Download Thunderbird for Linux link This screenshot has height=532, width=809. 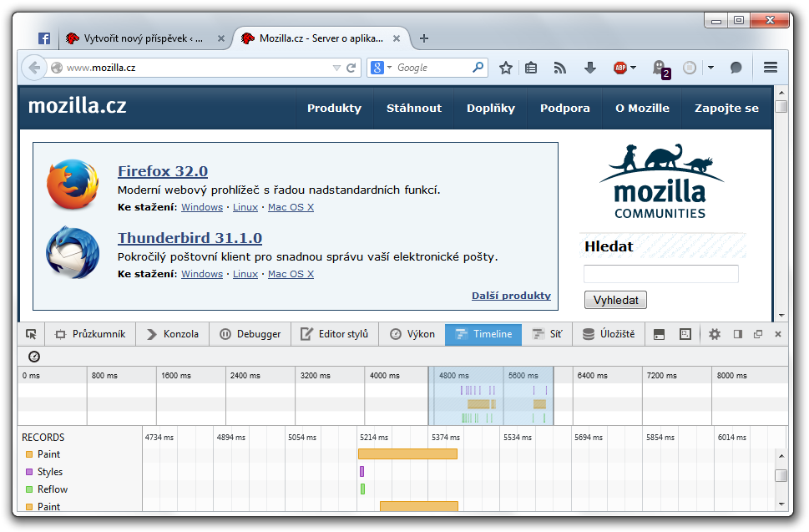[245, 274]
